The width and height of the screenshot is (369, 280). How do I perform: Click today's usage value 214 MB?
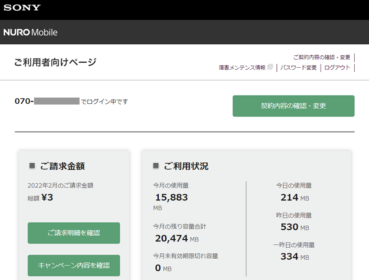point(294,198)
